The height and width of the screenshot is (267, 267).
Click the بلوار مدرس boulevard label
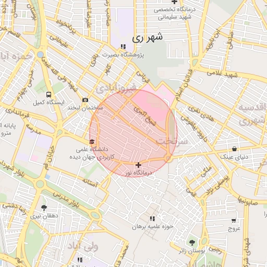[66, 200]
